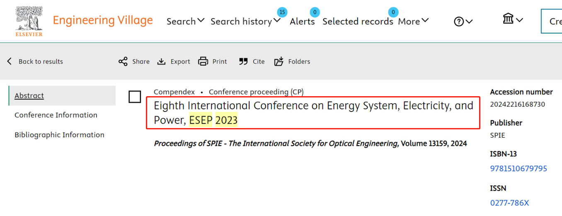Screen dimensions: 562x216
Task: Click the Compendex database label
Action: [174, 92]
